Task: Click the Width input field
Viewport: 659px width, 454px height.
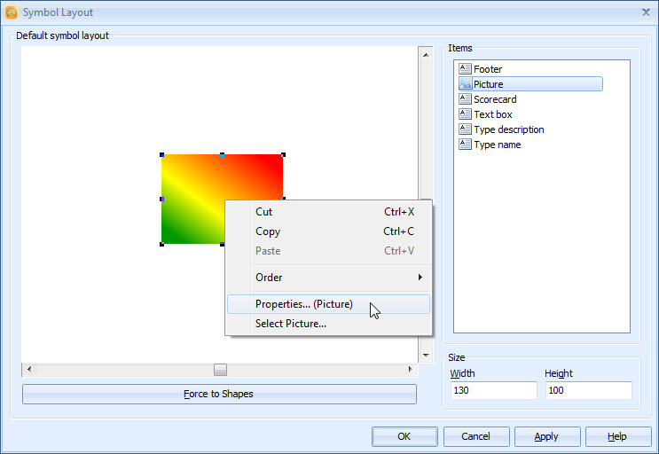Action: pyautogui.click(x=493, y=391)
